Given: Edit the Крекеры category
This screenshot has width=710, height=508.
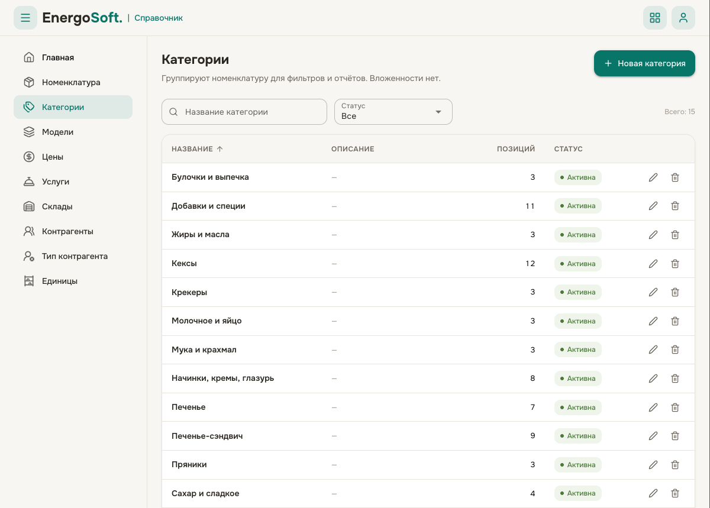Looking at the screenshot, I should pyautogui.click(x=653, y=292).
